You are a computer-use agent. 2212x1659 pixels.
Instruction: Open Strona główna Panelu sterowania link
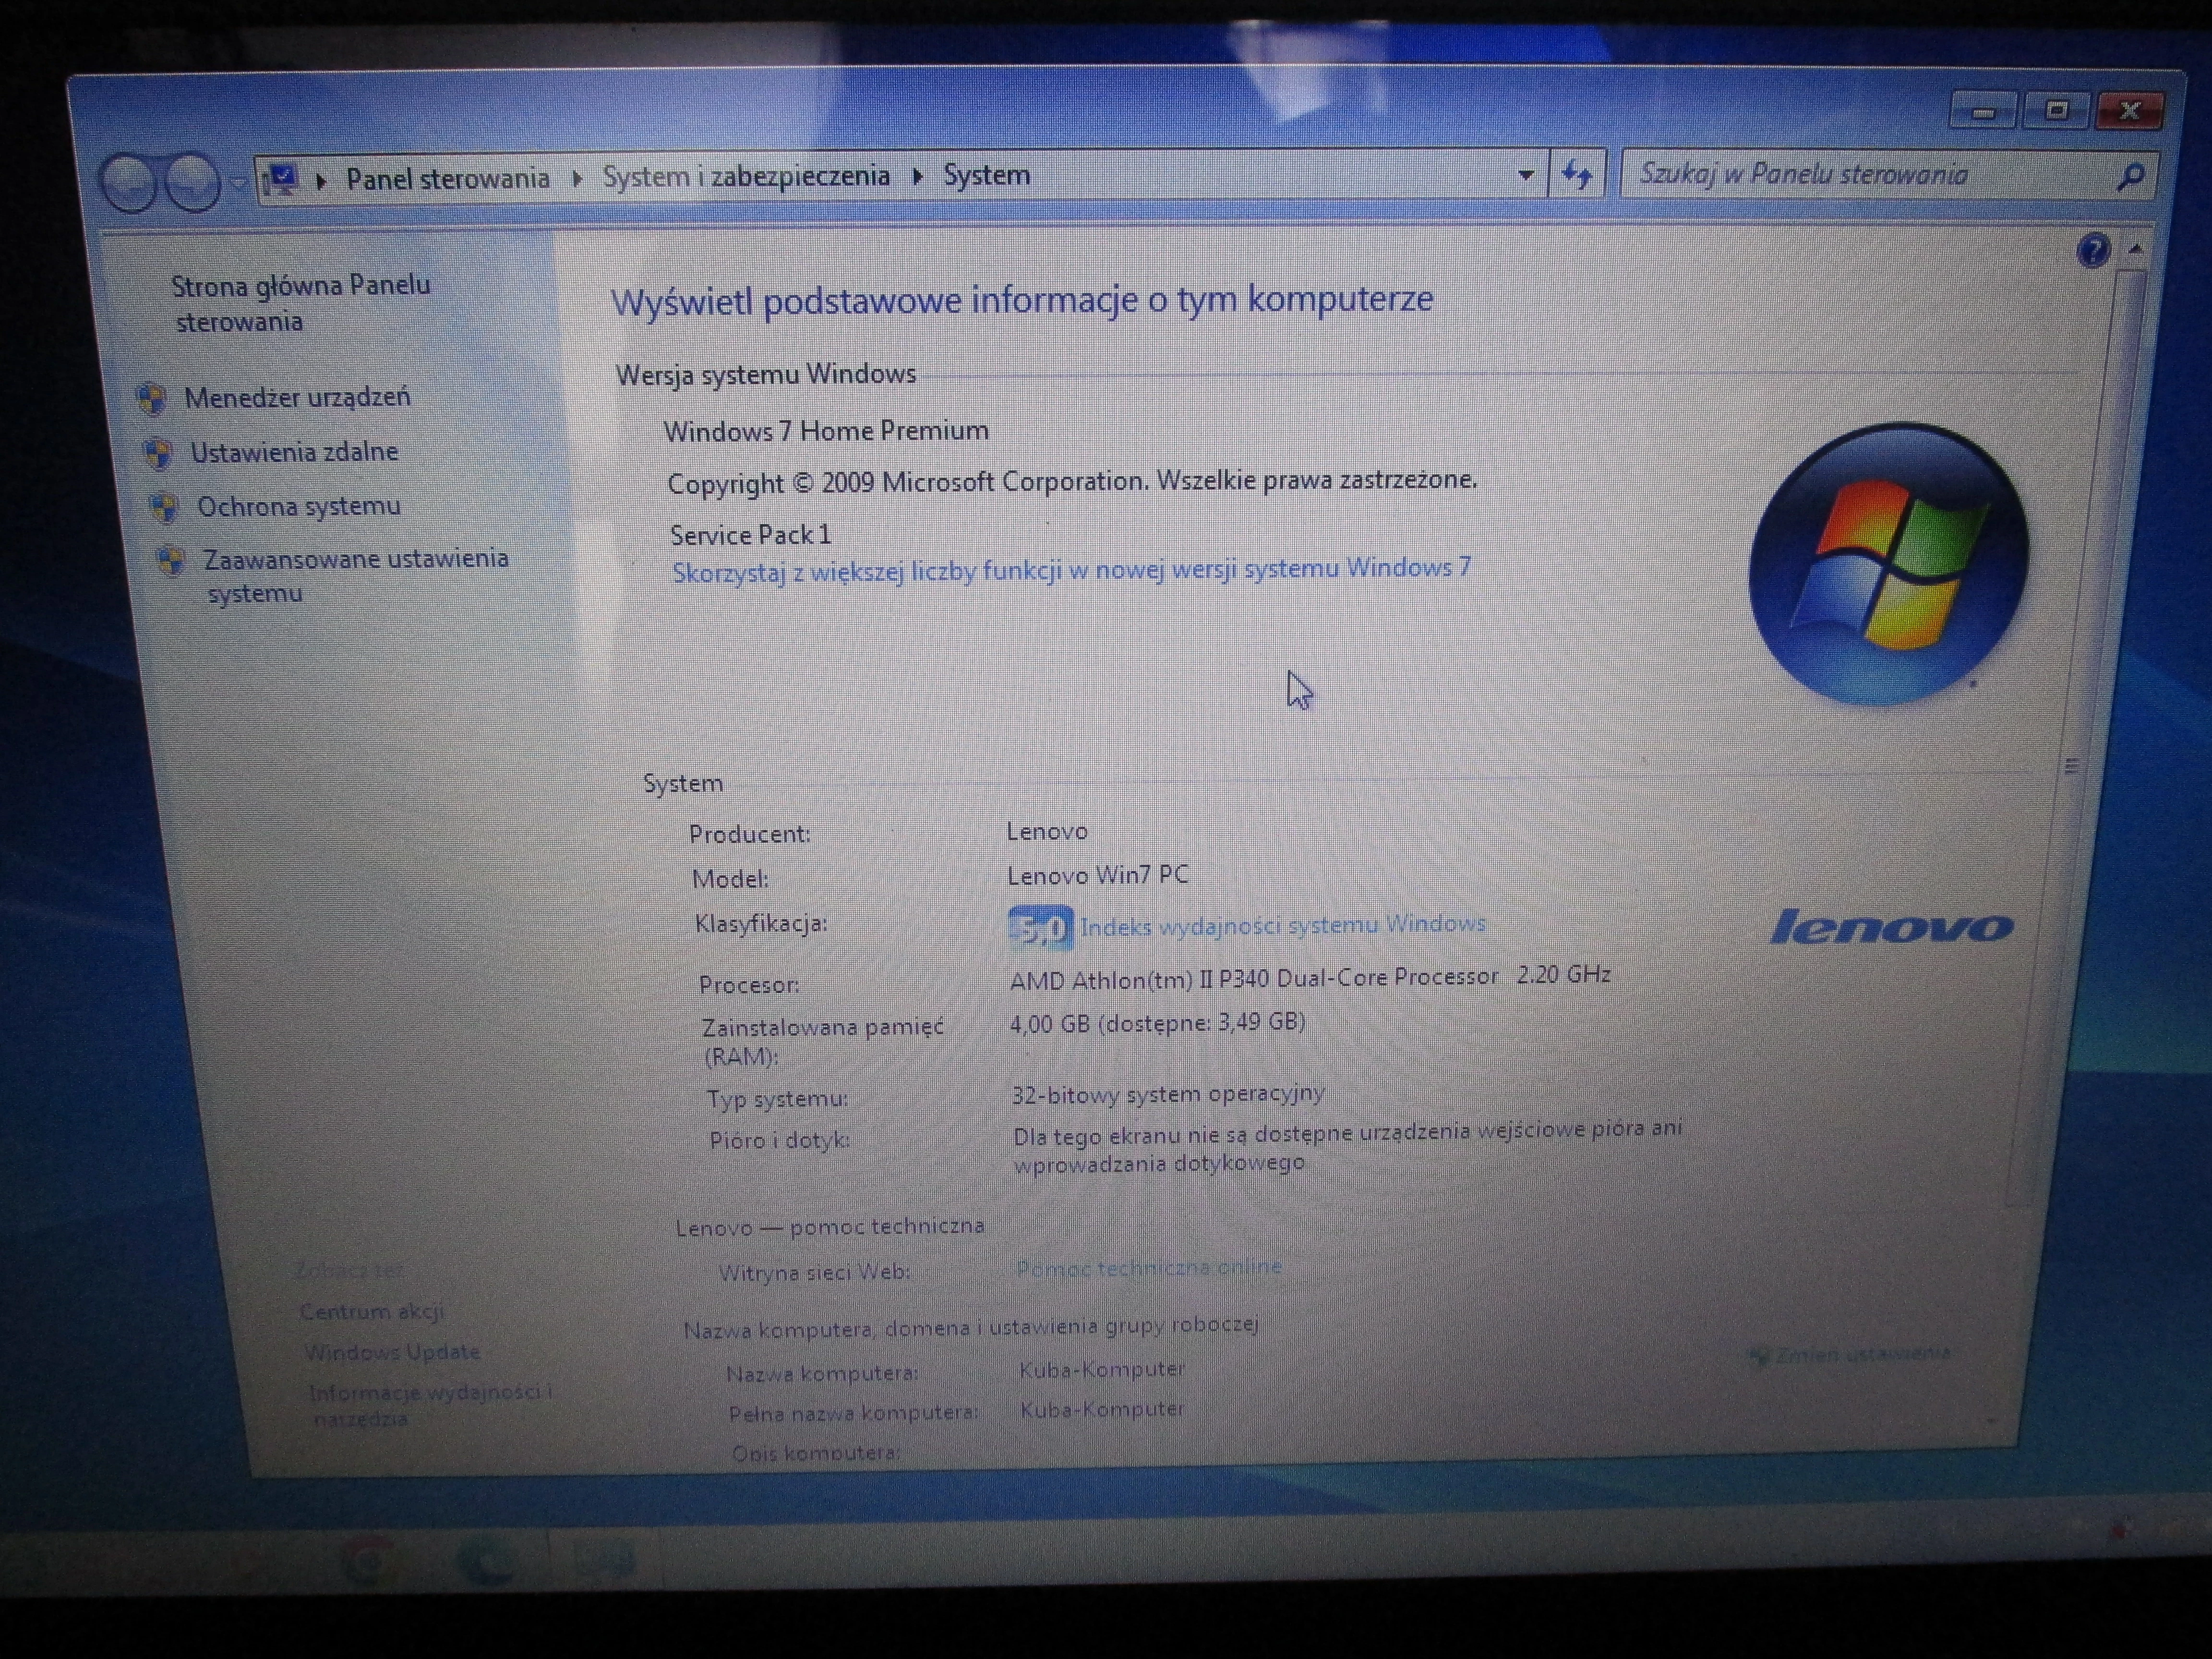302,303
